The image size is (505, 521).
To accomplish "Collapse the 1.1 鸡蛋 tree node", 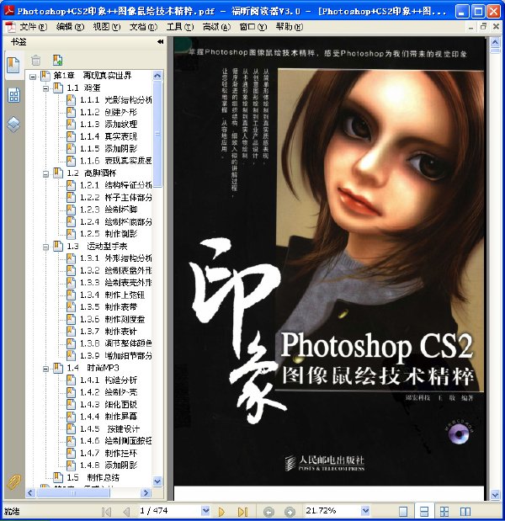I will click(x=45, y=88).
